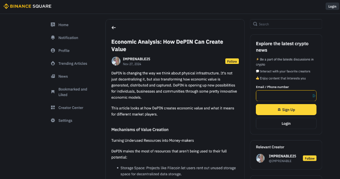
Task: Click the article title heading
Action: pos(167,45)
